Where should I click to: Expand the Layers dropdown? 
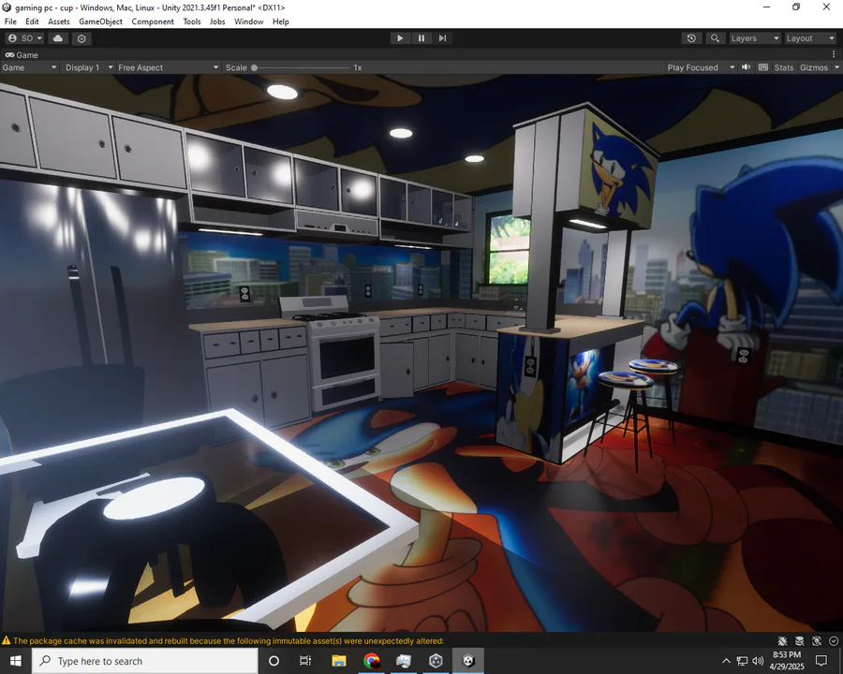coord(755,38)
